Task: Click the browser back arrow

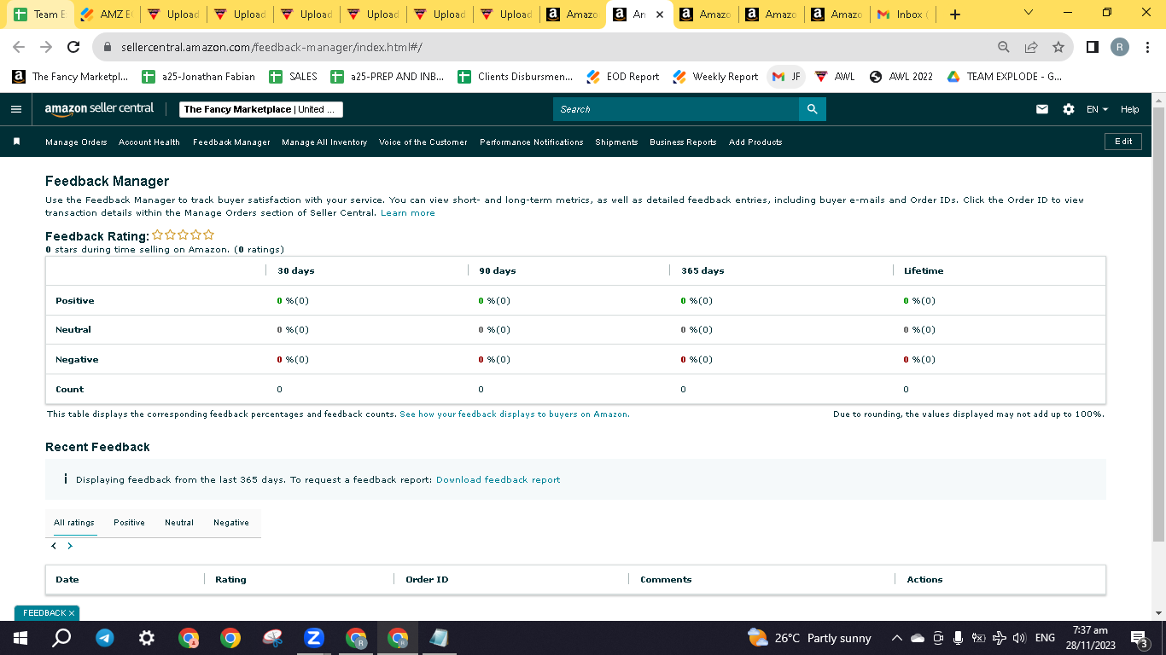Action: [x=19, y=47]
